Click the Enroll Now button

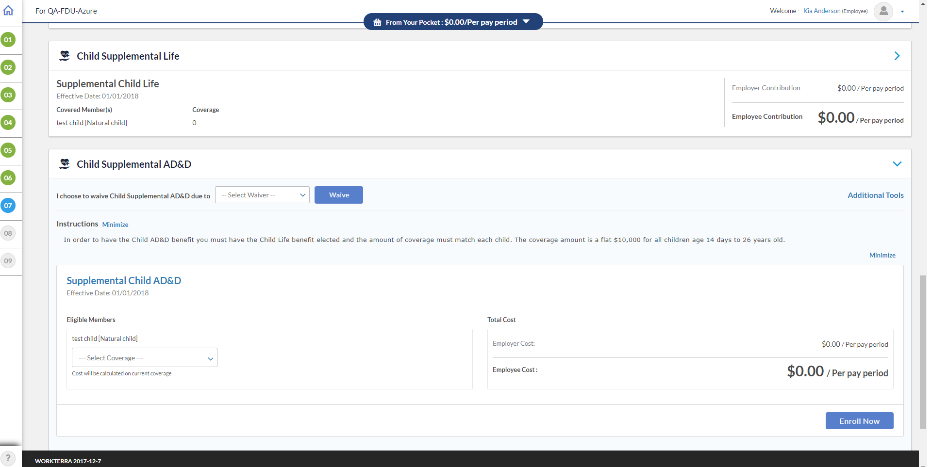click(x=859, y=421)
